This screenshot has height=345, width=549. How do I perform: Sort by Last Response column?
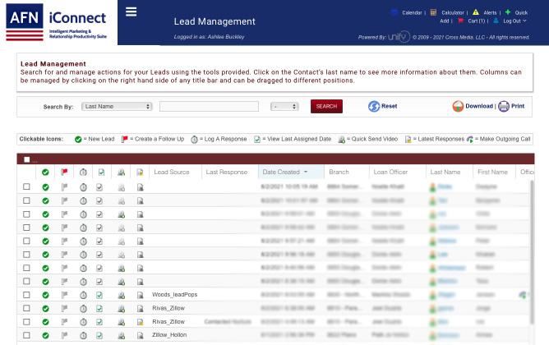tap(227, 172)
